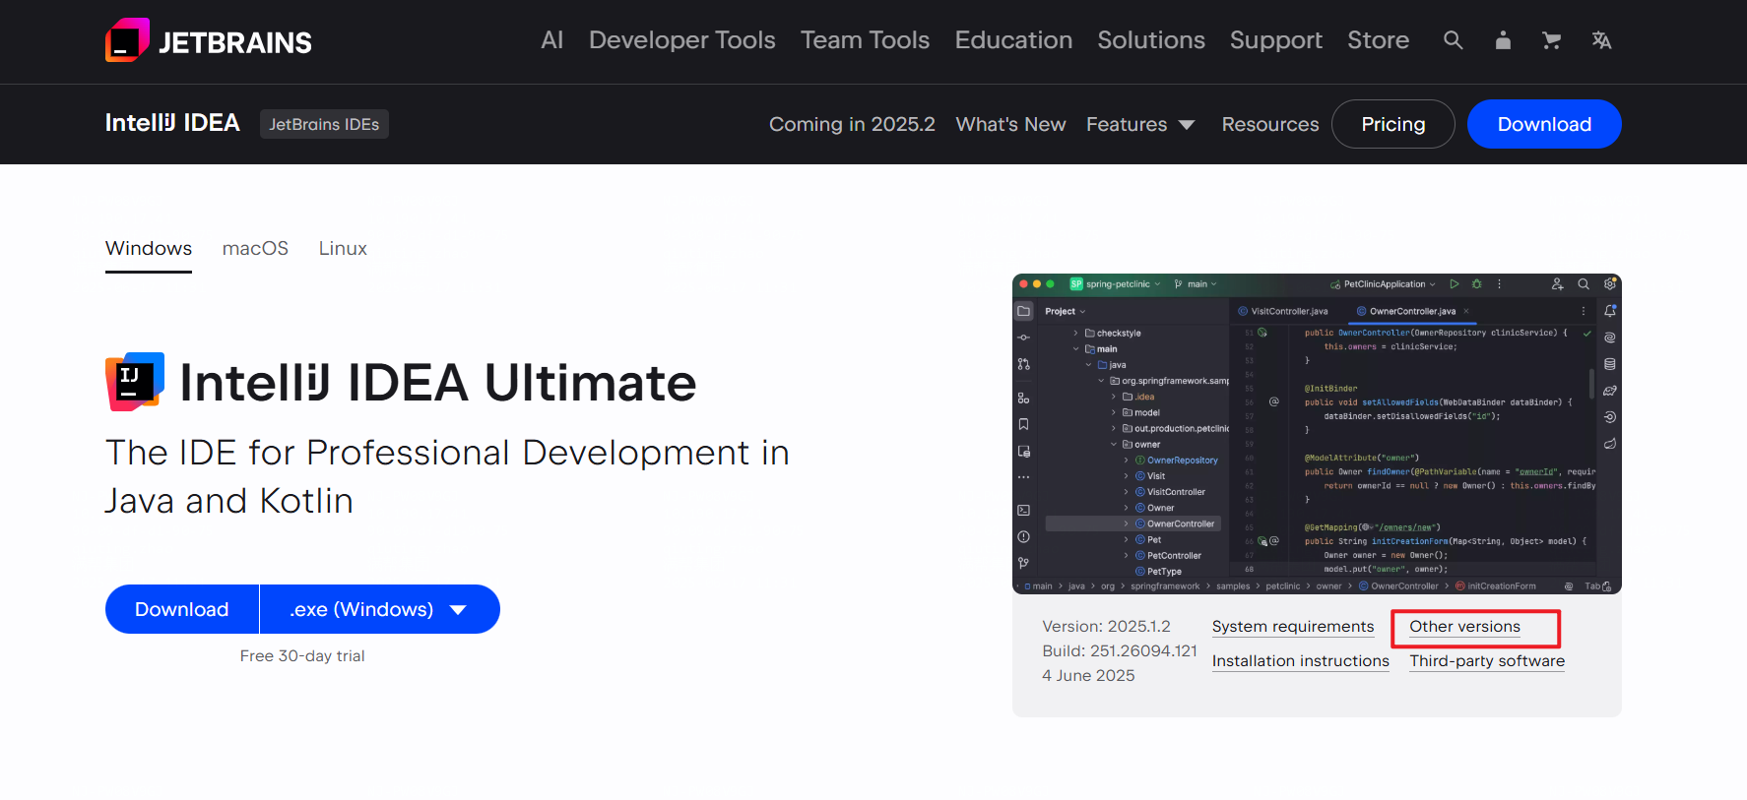This screenshot has height=800, width=1747.
Task: Open the site search magnifier icon
Action: pos(1453,40)
